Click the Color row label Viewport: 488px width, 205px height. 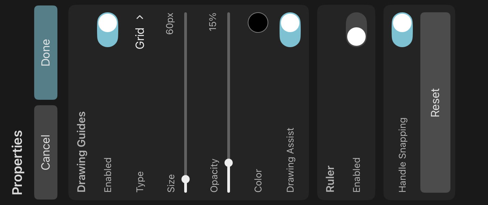coord(258,180)
